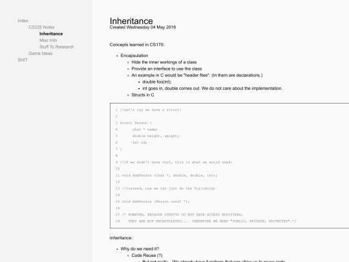Open the SHIT page in sidebar
The width and height of the screenshot is (349, 262).
tap(23, 60)
